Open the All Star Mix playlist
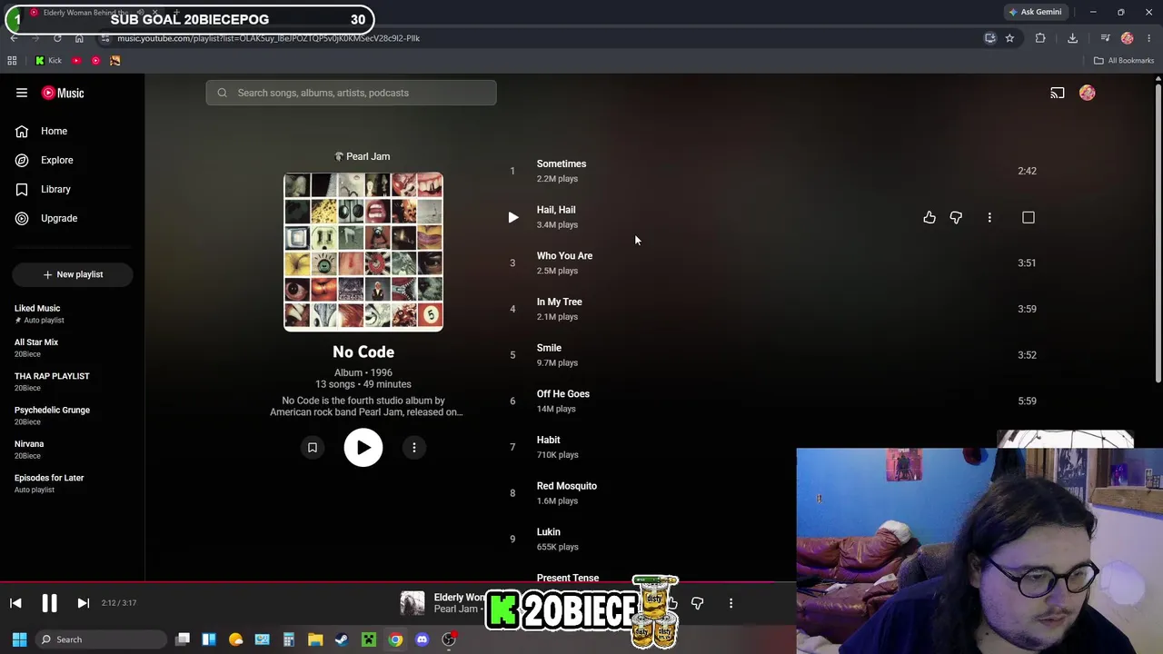Screen dimensions: 1163x654 [x=73, y=348]
